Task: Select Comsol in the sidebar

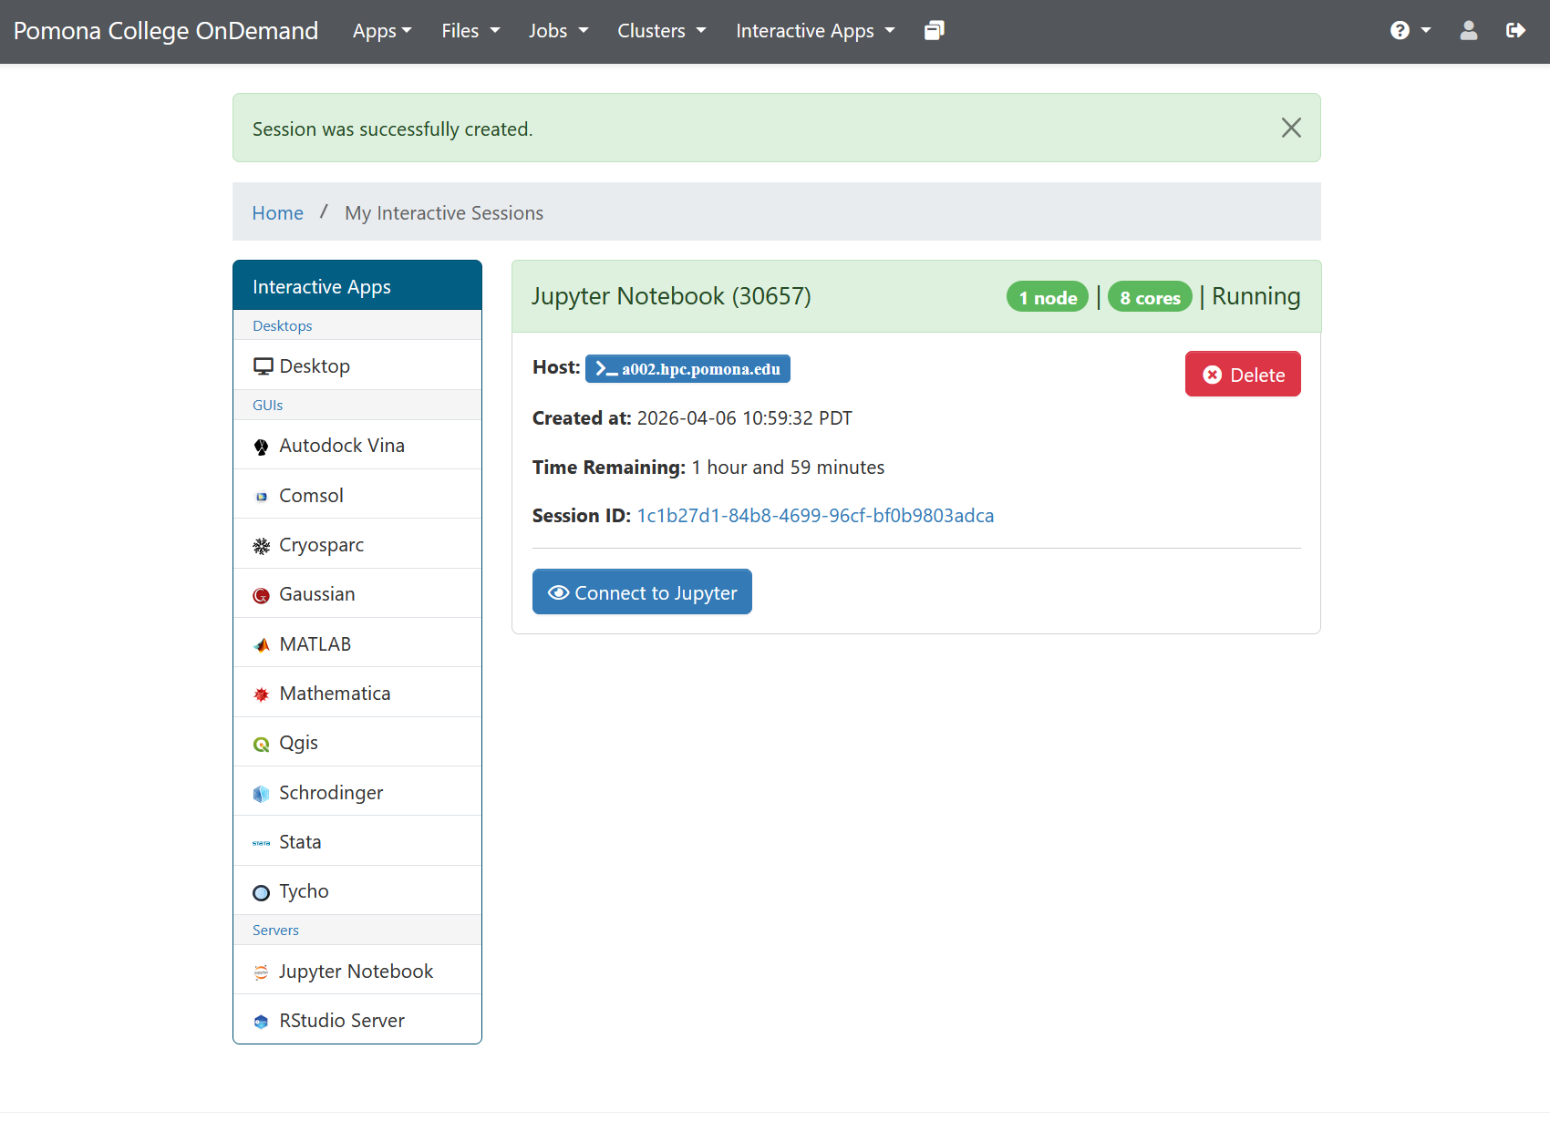Action: 357,495
